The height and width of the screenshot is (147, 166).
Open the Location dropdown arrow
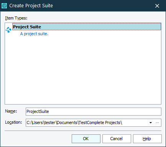tap(151, 122)
